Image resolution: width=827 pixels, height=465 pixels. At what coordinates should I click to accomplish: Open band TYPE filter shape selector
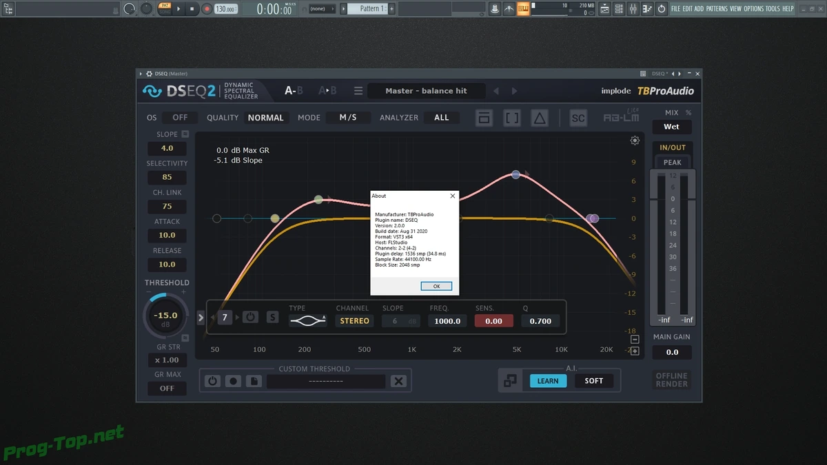coord(307,320)
